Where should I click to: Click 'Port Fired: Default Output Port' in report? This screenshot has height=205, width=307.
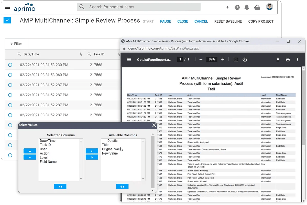[x=201, y=174]
